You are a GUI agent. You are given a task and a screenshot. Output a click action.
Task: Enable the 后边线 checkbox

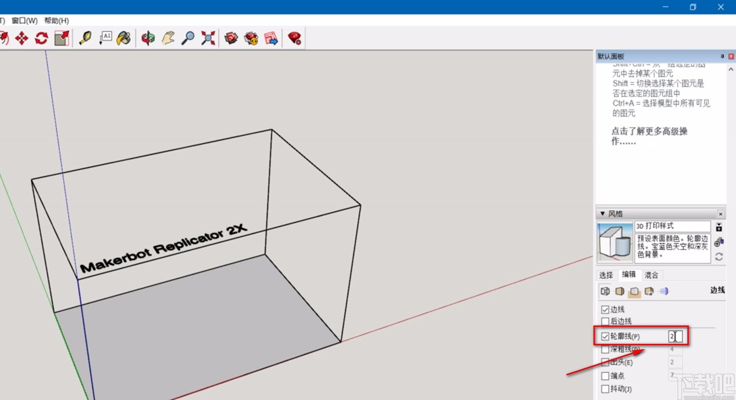(606, 321)
